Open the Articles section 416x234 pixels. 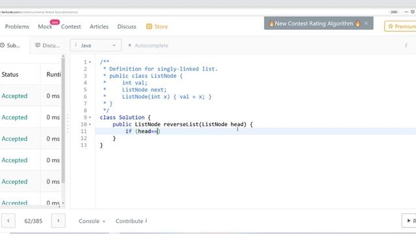coord(99,27)
